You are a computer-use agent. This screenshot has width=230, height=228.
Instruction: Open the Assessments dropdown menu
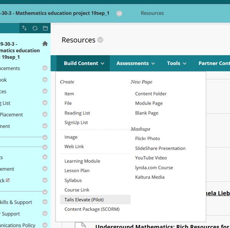pos(135,63)
